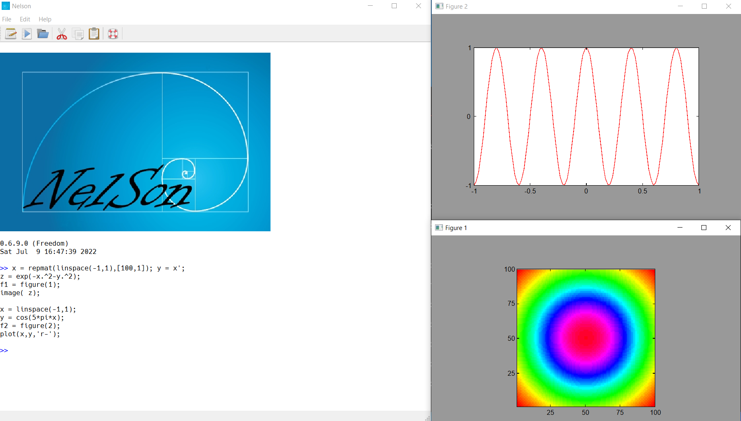Screen dimensions: 741x421
Task: Click the line "image( z);"
Action: coord(20,293)
